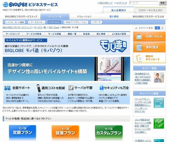Select リサーチ sub-navigation item
The height and width of the screenshot is (142, 169).
(x=96, y=22)
